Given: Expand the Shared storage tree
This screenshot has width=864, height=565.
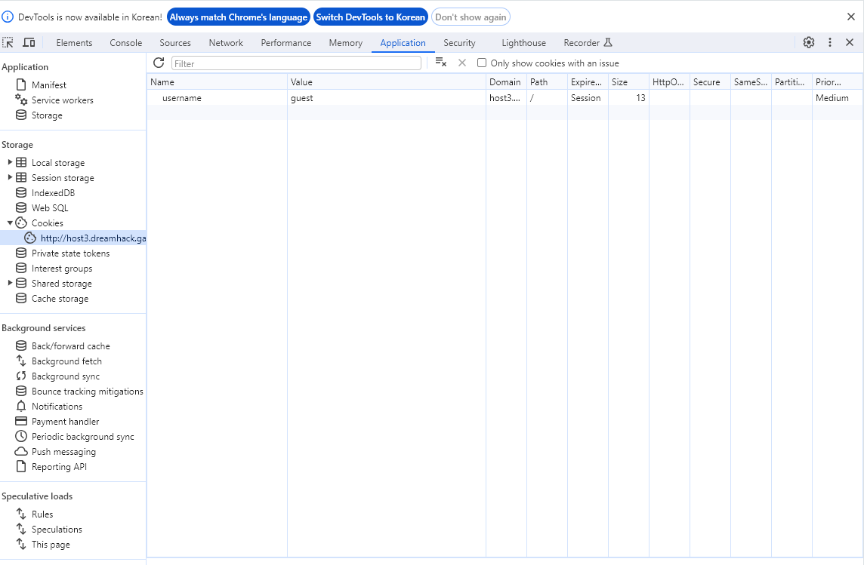Looking at the screenshot, I should click(x=10, y=283).
